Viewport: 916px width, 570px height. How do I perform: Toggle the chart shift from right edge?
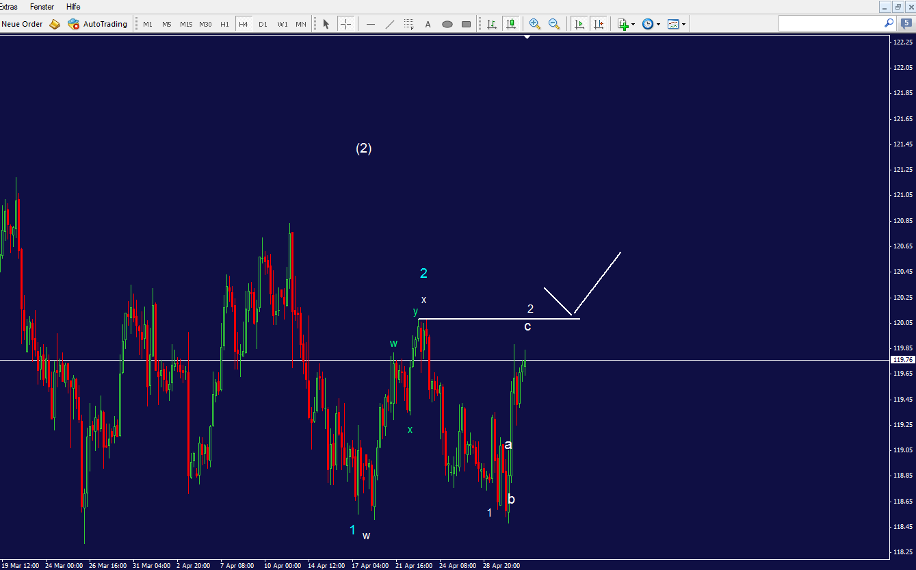(599, 24)
